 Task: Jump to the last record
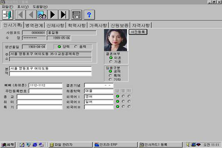pos(63,15)
